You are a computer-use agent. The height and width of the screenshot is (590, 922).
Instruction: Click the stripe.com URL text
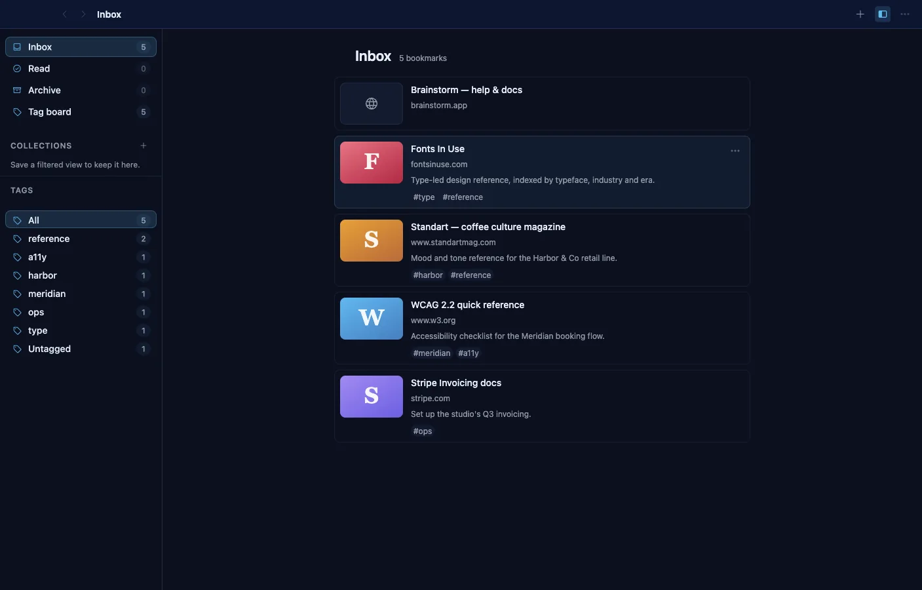(x=431, y=399)
